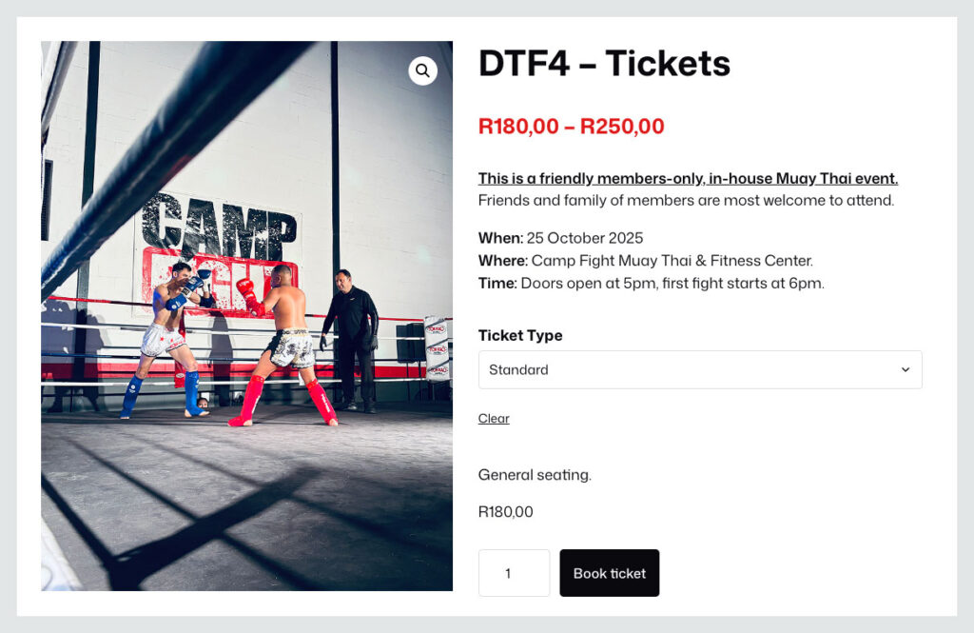Click the friends and family welcome sentence

[x=685, y=200]
